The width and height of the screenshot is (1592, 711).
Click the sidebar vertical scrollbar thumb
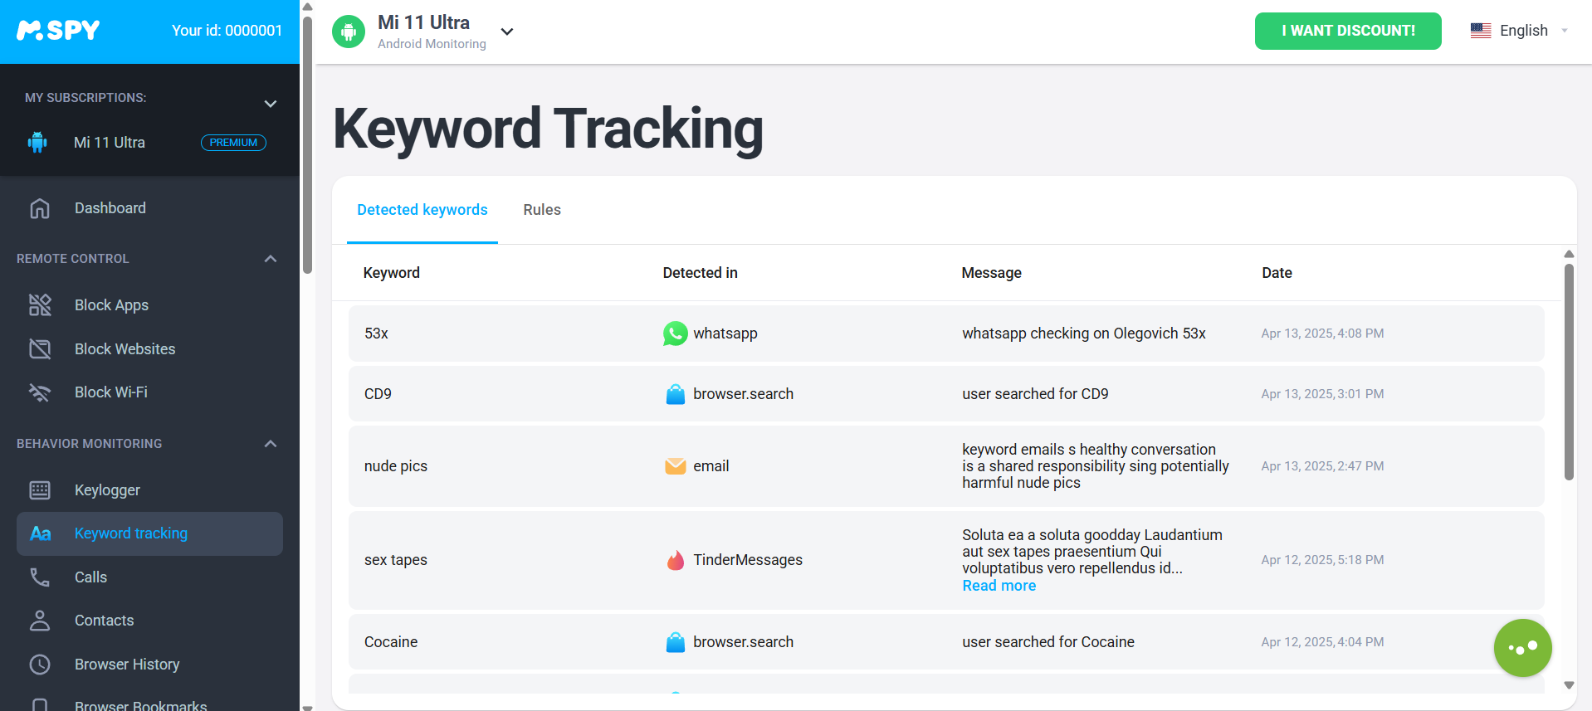pos(307,145)
